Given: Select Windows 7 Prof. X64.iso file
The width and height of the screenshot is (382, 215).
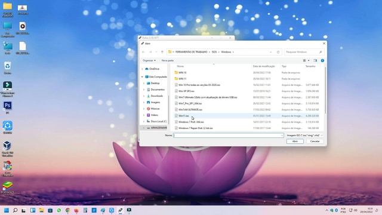Looking at the screenshot, I should 191,122.
